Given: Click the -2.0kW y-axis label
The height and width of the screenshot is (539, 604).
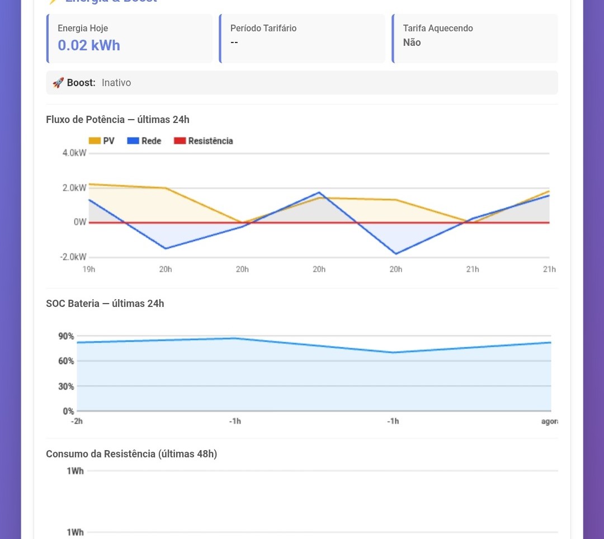Looking at the screenshot, I should (x=73, y=257).
